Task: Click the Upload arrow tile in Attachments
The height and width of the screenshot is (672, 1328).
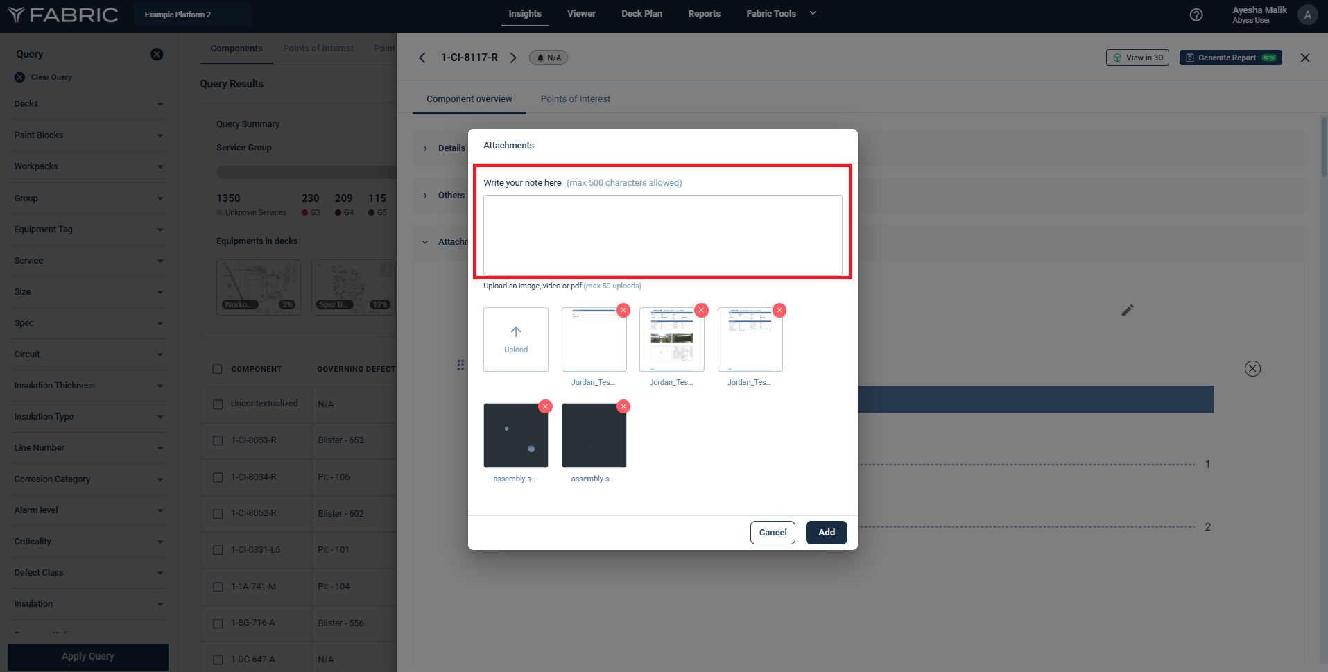Action: pyautogui.click(x=515, y=339)
